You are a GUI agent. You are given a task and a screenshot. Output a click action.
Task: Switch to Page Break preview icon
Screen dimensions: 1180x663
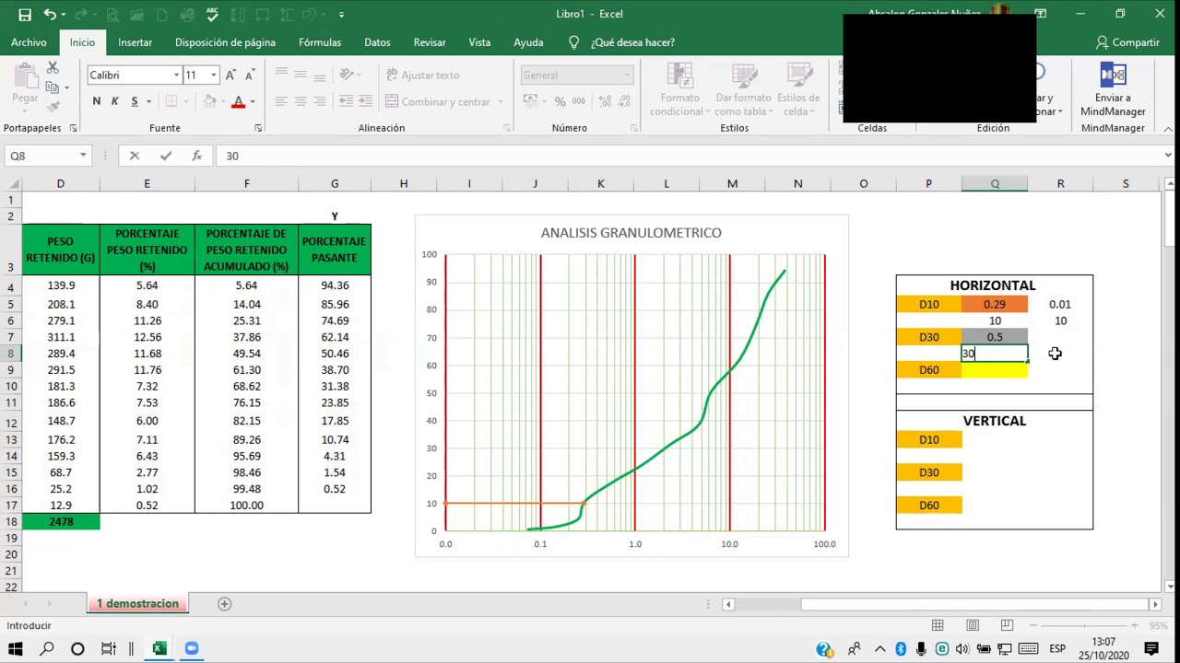[1007, 625]
